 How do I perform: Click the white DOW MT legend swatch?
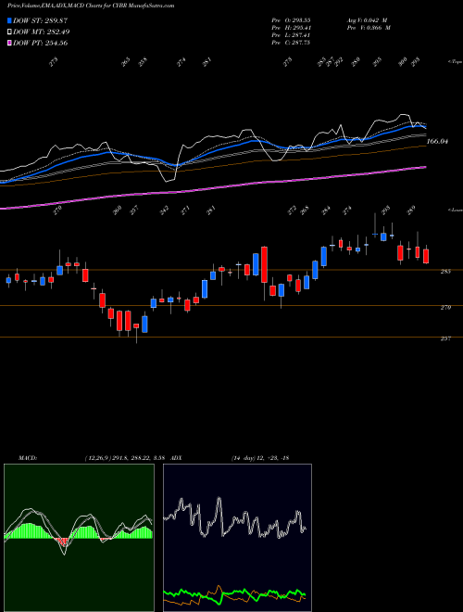pos(9,32)
